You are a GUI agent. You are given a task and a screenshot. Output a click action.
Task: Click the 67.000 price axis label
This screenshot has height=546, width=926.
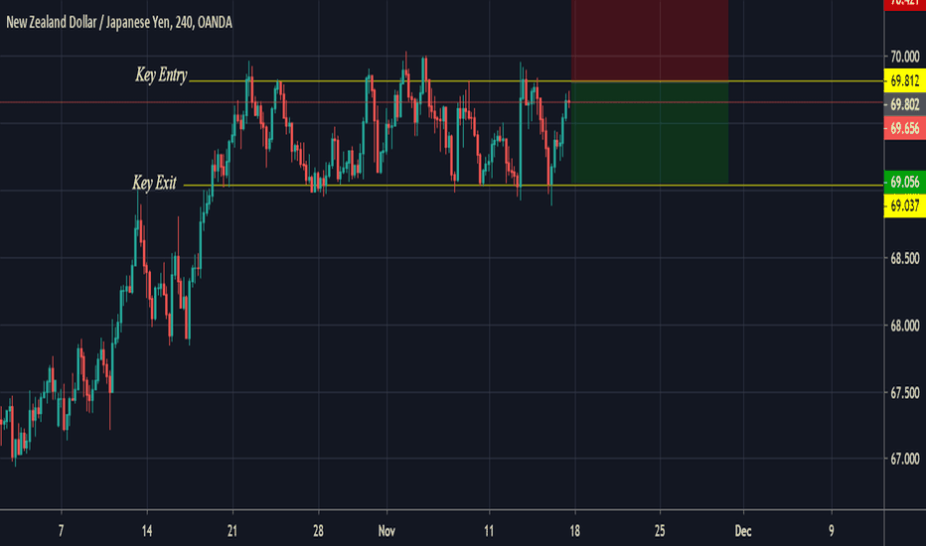pyautogui.click(x=903, y=459)
